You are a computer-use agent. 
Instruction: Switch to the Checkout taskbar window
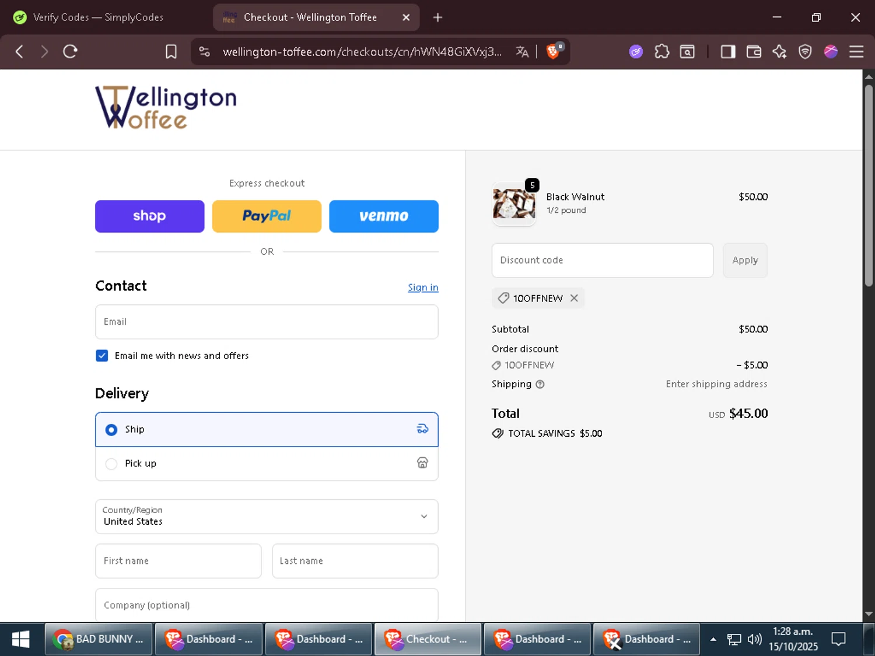pos(428,639)
